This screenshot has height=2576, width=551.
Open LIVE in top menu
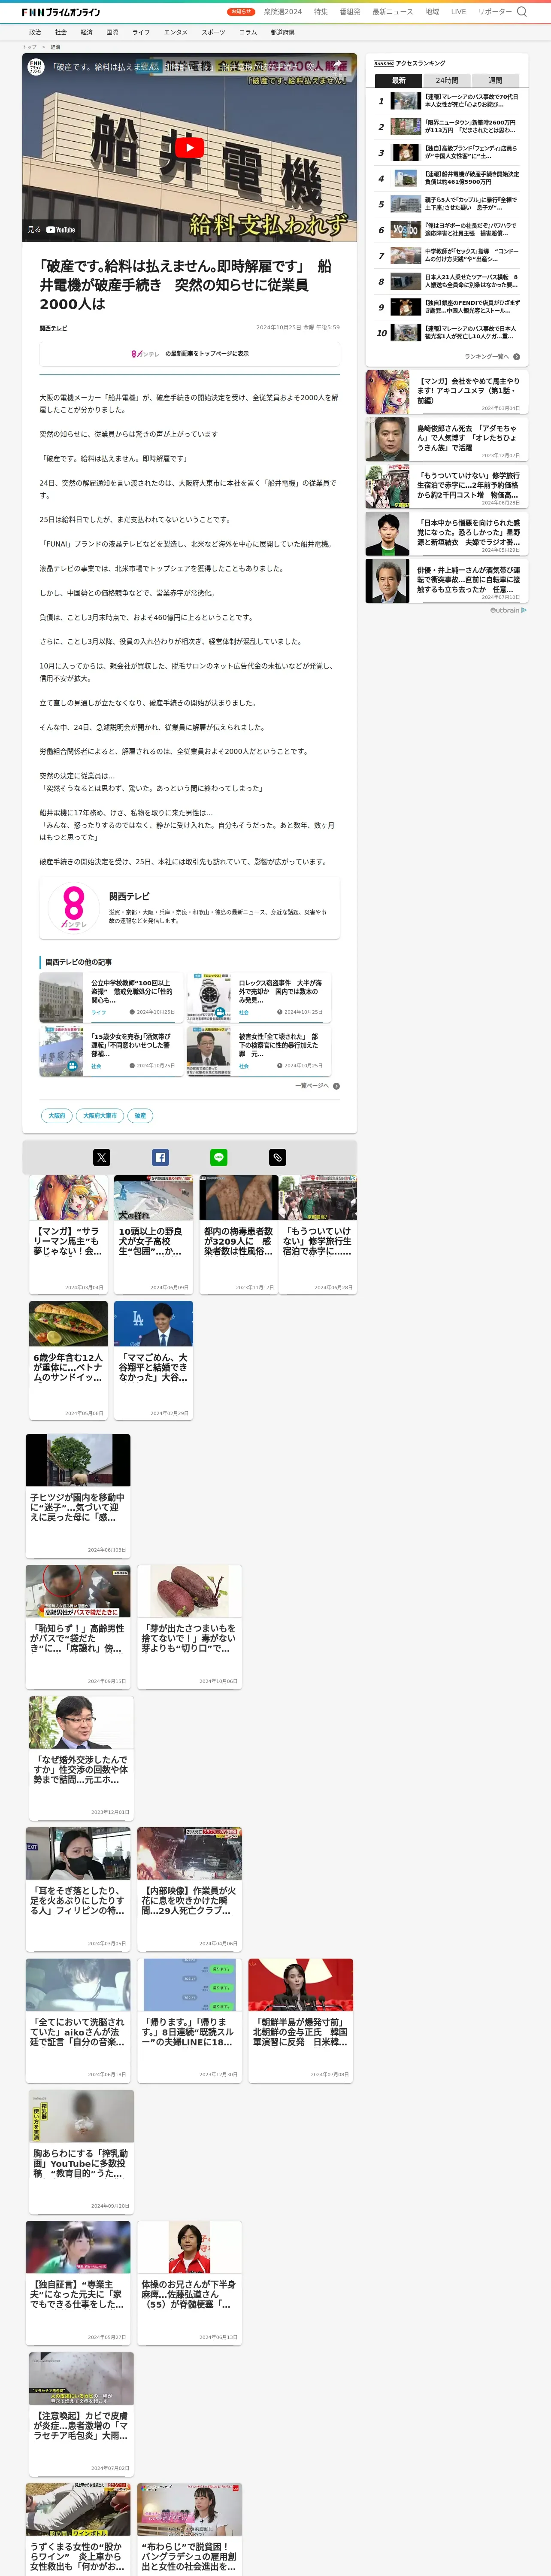(x=458, y=12)
